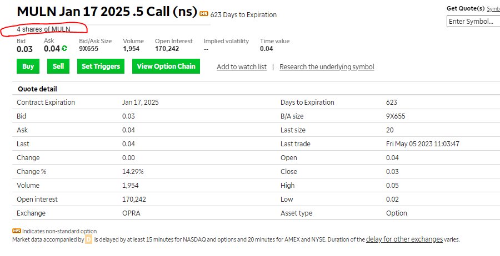Follow the delay for other exchanges link
500x256 pixels.
pos(404,239)
